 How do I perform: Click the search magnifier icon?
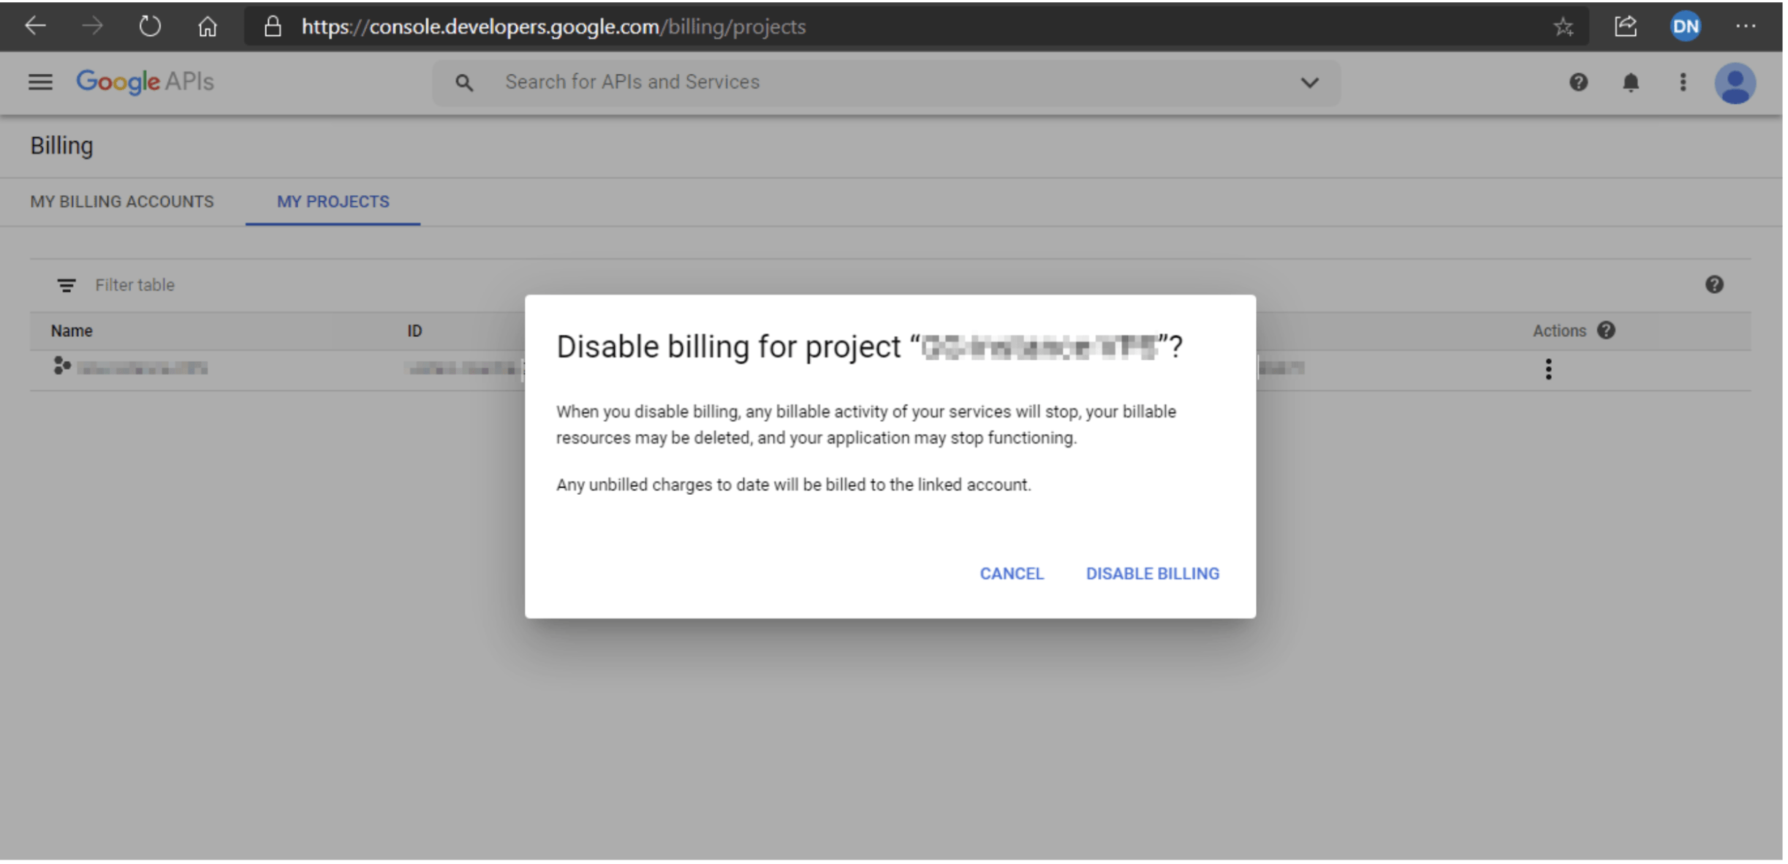(463, 83)
